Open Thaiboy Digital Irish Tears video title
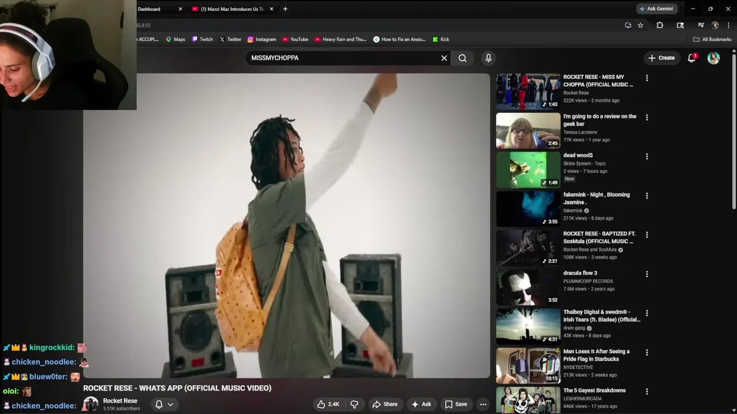 tap(601, 316)
